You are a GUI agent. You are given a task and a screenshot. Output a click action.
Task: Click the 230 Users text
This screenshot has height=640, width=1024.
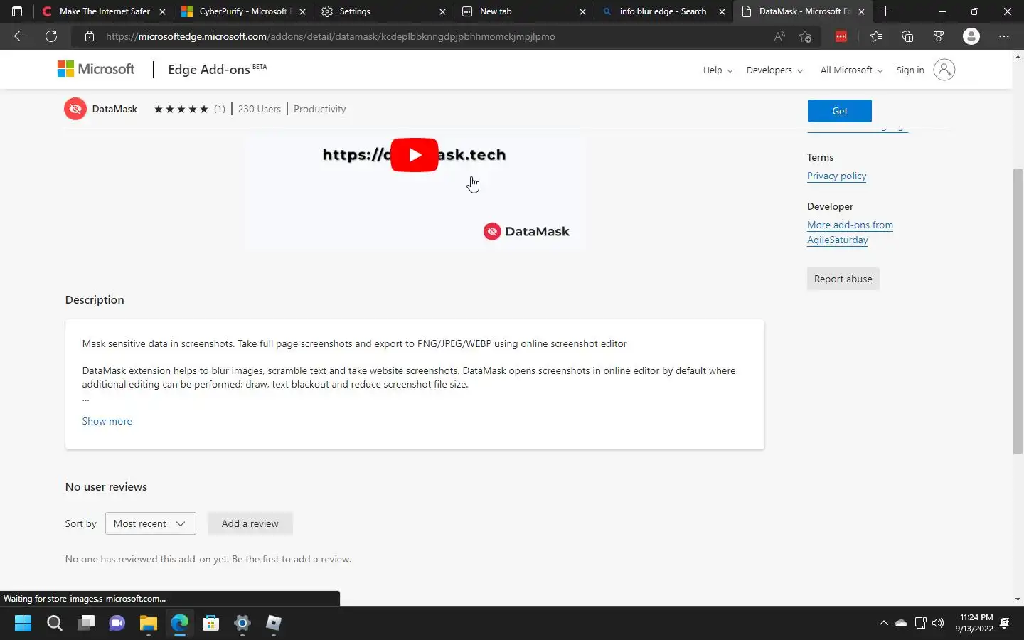pos(259,109)
